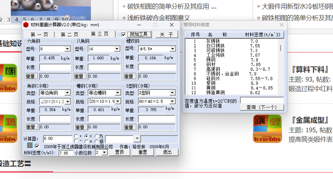Click the calculator icon beside copyright text
The height and width of the screenshot is (179, 333).
click(30, 146)
